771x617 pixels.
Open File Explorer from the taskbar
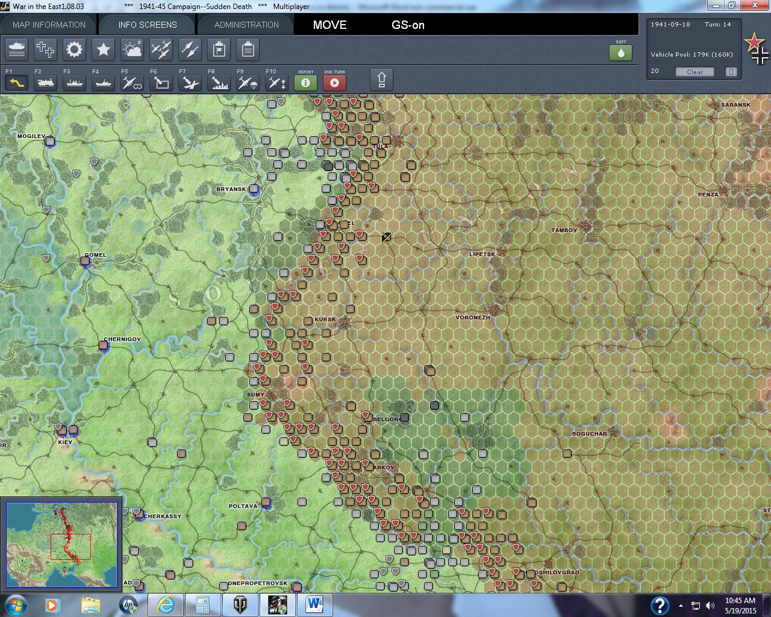[x=90, y=604]
